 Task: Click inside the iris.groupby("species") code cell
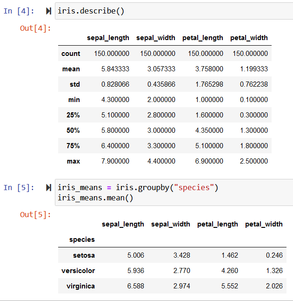174,192
